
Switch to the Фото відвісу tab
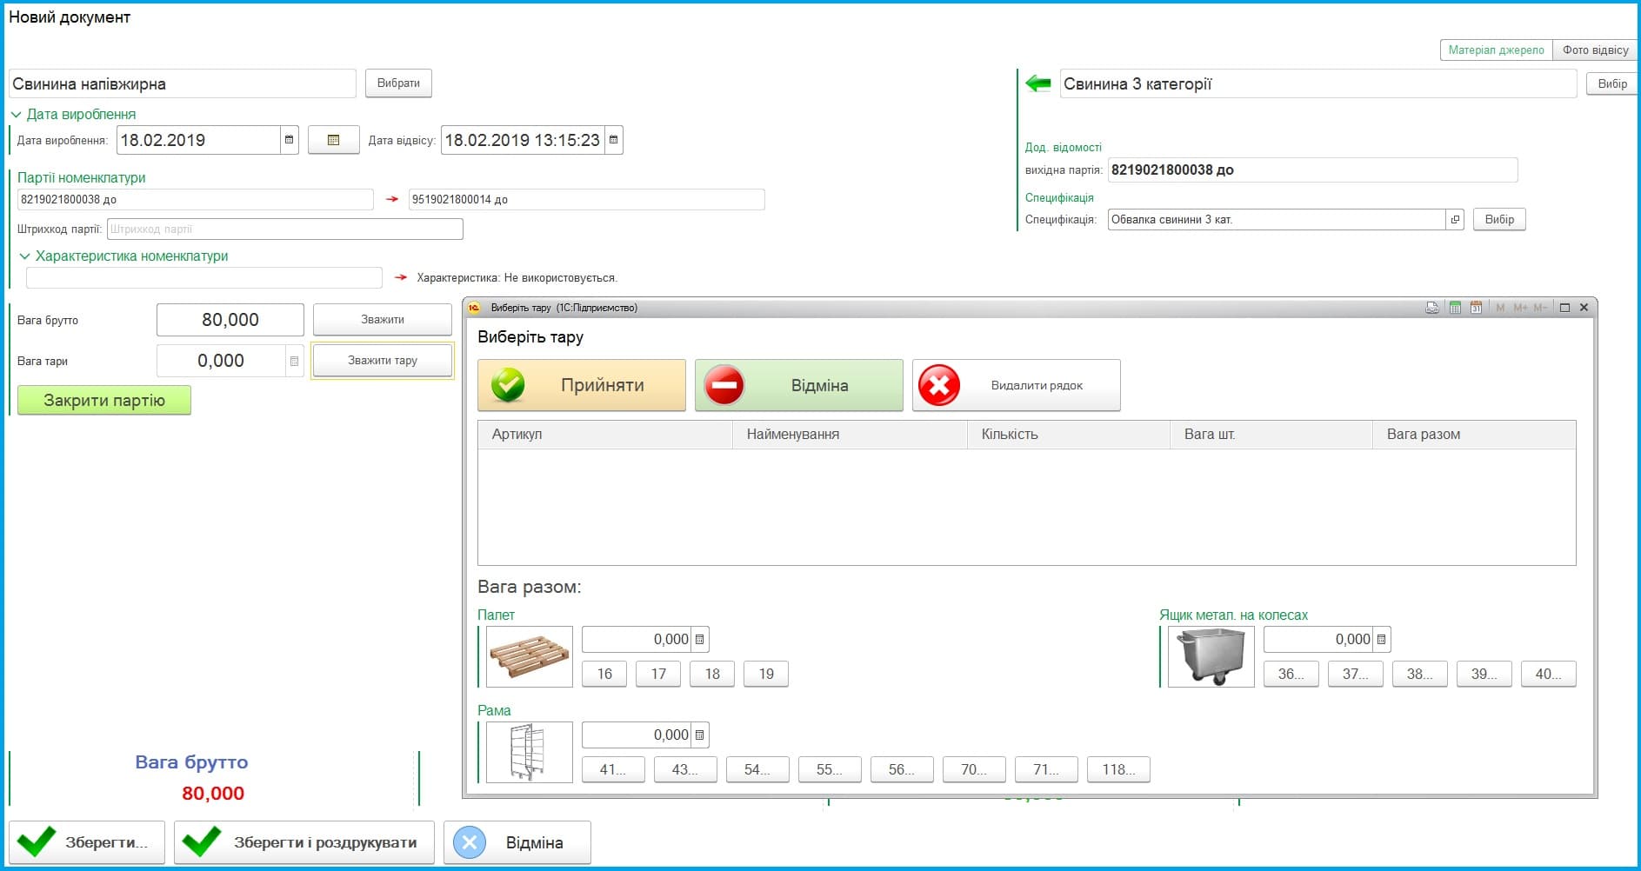click(x=1595, y=50)
